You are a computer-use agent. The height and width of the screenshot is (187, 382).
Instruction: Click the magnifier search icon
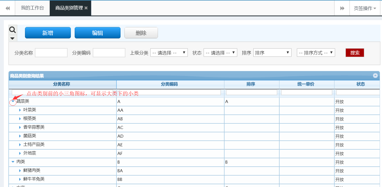click(x=12, y=30)
